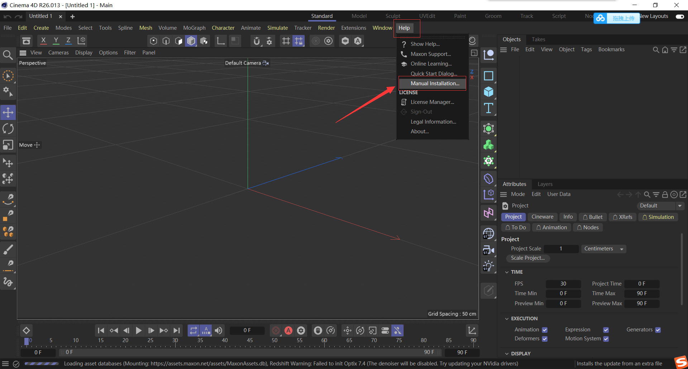
Task: Select the Cube primitive tool in right sidebar
Action: click(488, 92)
